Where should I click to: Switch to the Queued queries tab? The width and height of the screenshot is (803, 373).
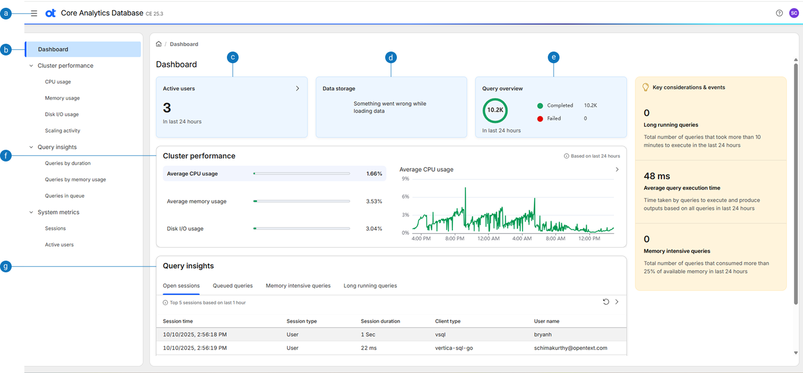click(x=232, y=286)
